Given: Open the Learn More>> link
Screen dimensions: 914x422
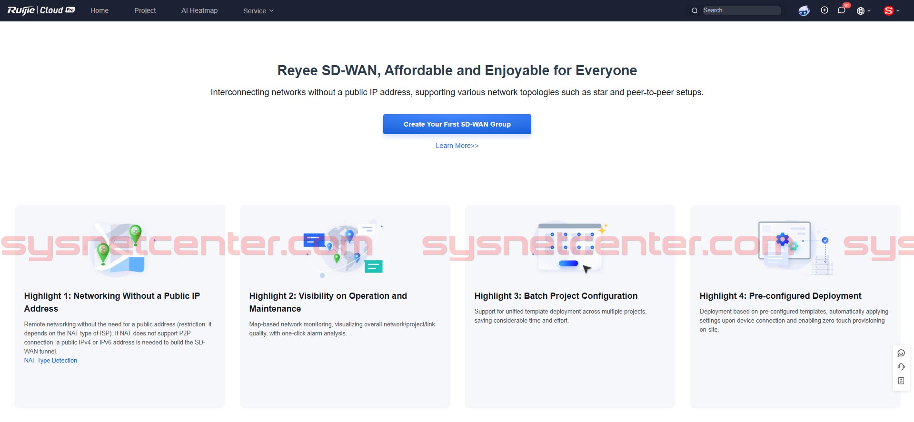Looking at the screenshot, I should pos(457,146).
